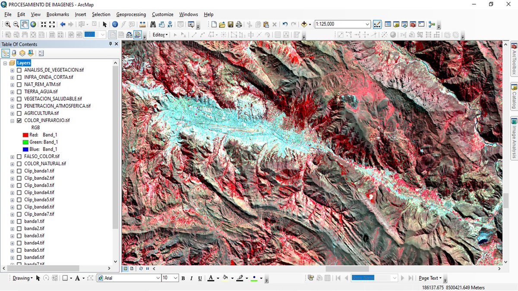Enable the AGRICULTURA.tif layer

[19, 113]
